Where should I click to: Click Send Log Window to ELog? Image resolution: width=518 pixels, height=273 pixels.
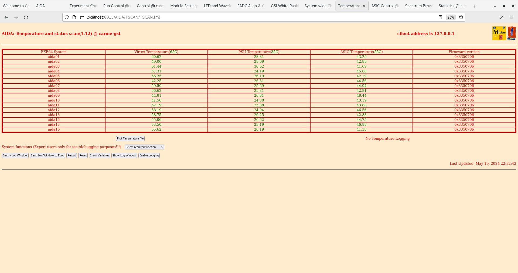[47, 155]
